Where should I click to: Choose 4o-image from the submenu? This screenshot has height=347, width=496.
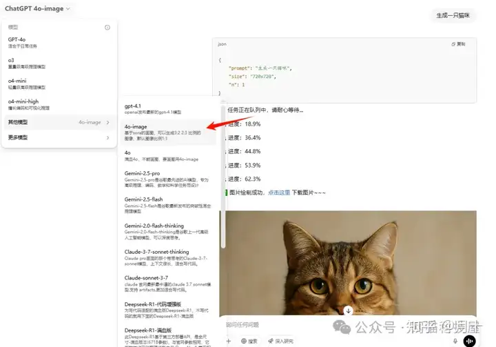[168, 132]
